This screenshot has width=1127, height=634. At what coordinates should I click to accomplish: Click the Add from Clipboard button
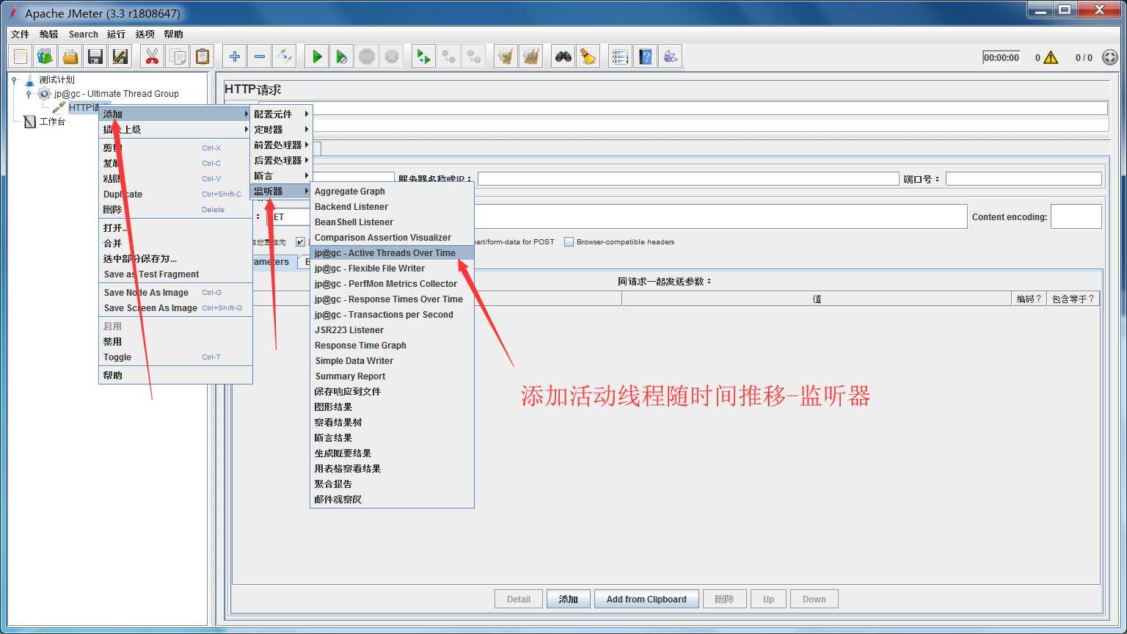point(646,599)
